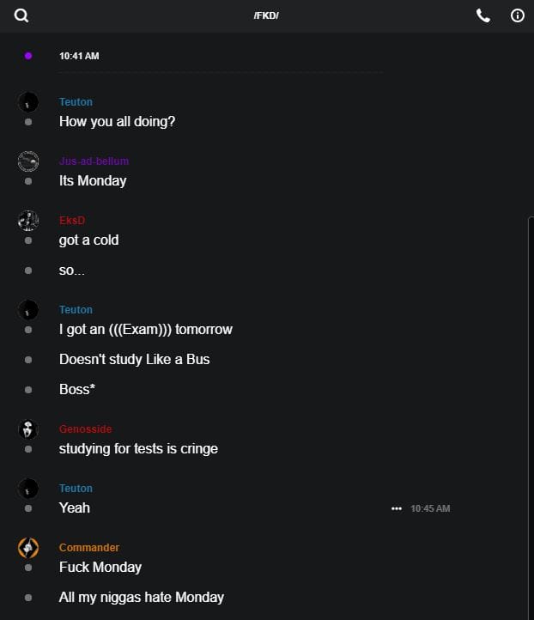
Task: Click the EksD username
Action: click(72, 221)
